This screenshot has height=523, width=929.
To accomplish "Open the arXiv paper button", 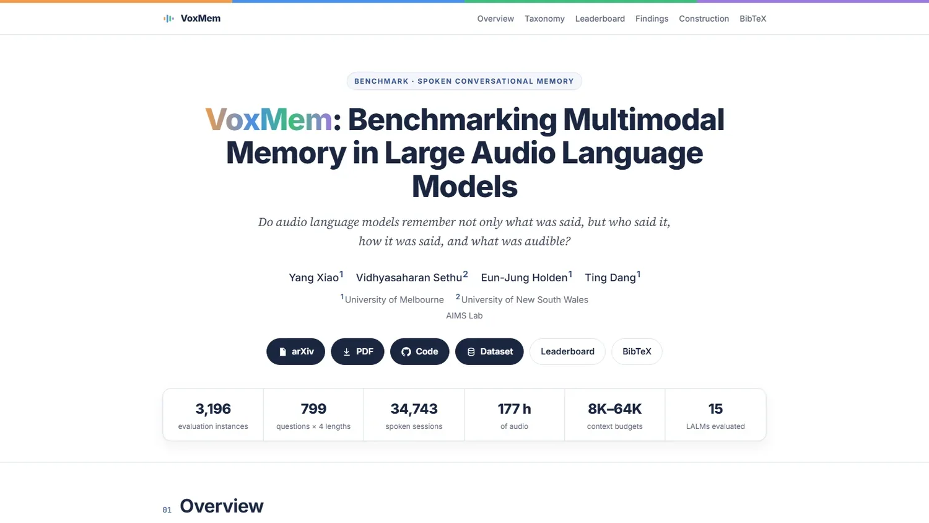I will [295, 351].
